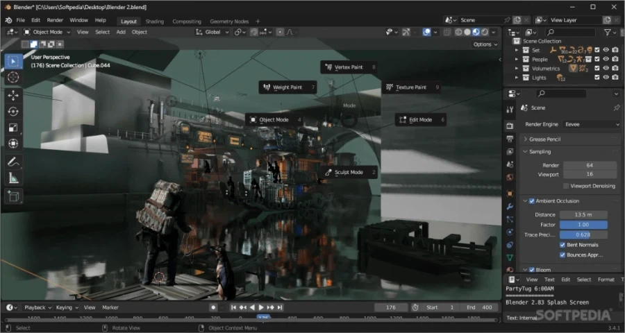This screenshot has width=625, height=333.
Task: Expand the Set collection tree row
Action: pos(517,50)
